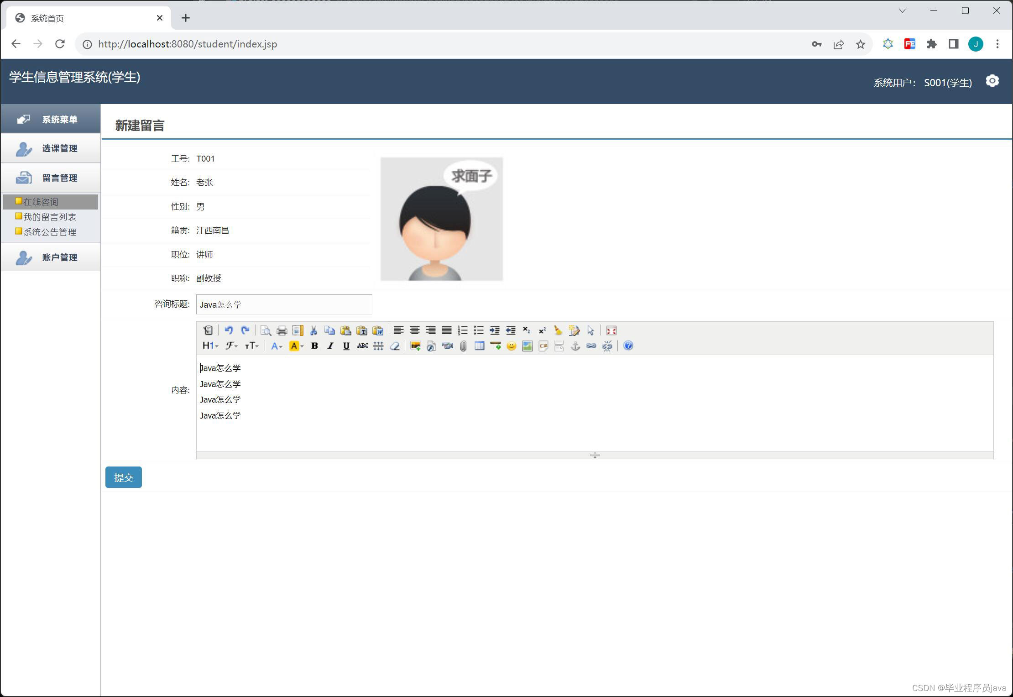
Task: Insert a table
Action: pyautogui.click(x=479, y=346)
